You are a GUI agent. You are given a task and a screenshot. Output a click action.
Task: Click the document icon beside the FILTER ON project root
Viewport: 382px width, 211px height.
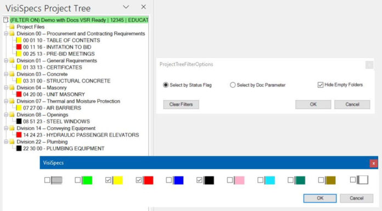pyautogui.click(x=6, y=20)
